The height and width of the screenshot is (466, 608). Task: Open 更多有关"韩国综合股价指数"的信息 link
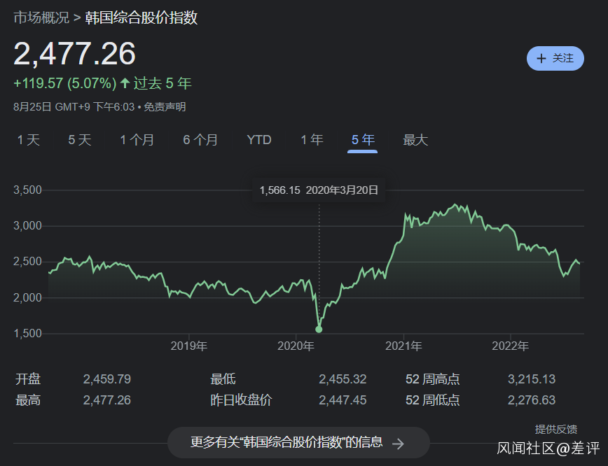pos(287,442)
